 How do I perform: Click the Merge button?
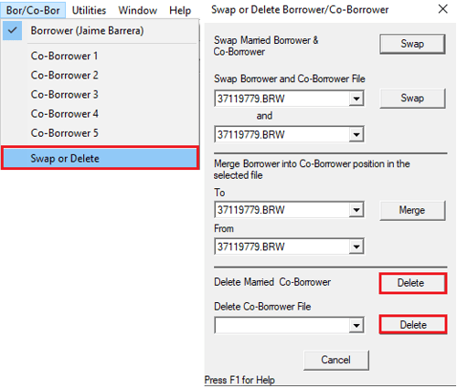point(412,210)
